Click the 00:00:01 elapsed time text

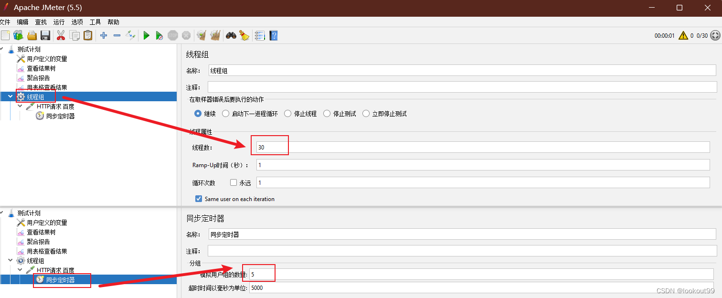coord(664,36)
